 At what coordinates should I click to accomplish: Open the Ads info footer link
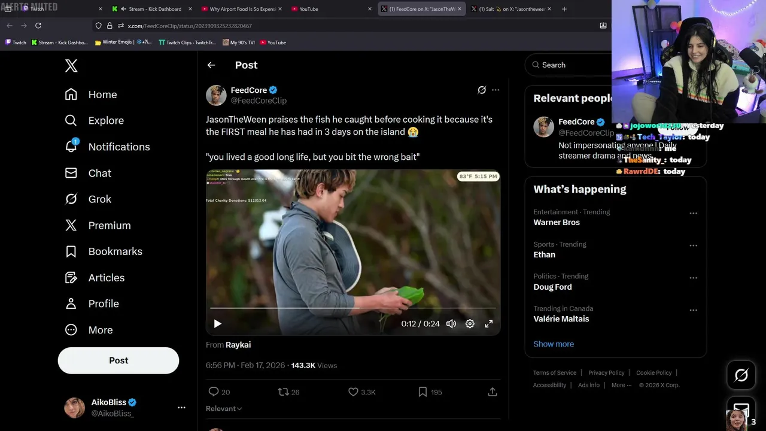pos(589,386)
